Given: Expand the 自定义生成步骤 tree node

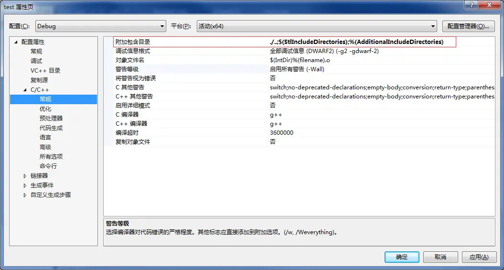Looking at the screenshot, I should (x=25, y=195).
